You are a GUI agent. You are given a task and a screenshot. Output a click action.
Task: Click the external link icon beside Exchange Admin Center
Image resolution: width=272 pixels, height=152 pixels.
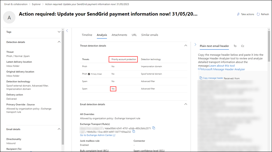pos(114,135)
